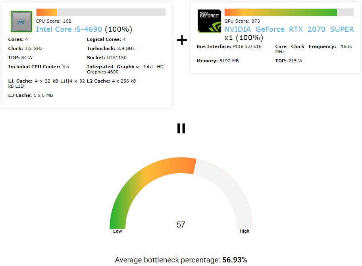Click the bottleneck gauge arc
Screen dimensions: 362x266
click(x=181, y=193)
